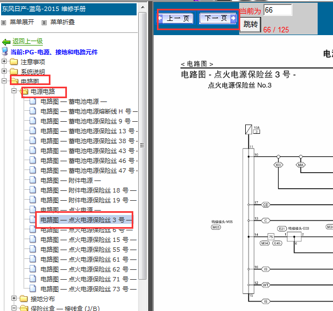Open 附件电源保险丝 19 号 page
333x311 pixels.
tap(88, 200)
